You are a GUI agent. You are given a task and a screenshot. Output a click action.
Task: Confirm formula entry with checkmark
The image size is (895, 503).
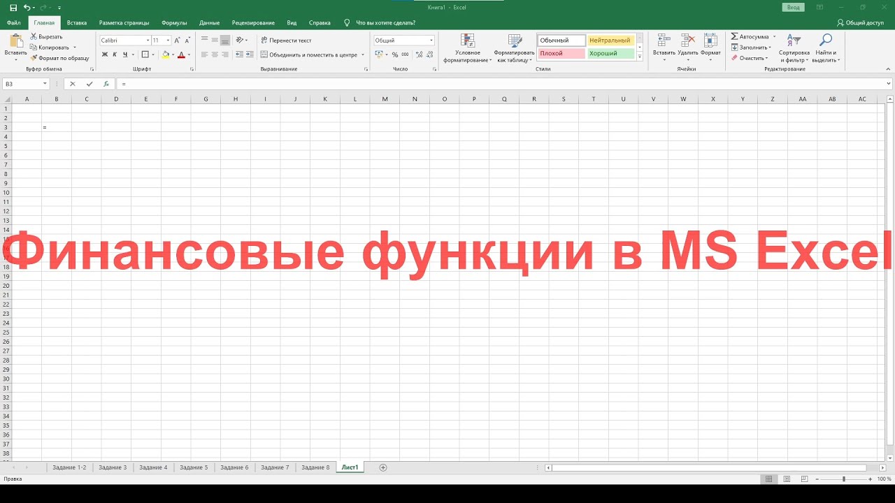(x=89, y=84)
